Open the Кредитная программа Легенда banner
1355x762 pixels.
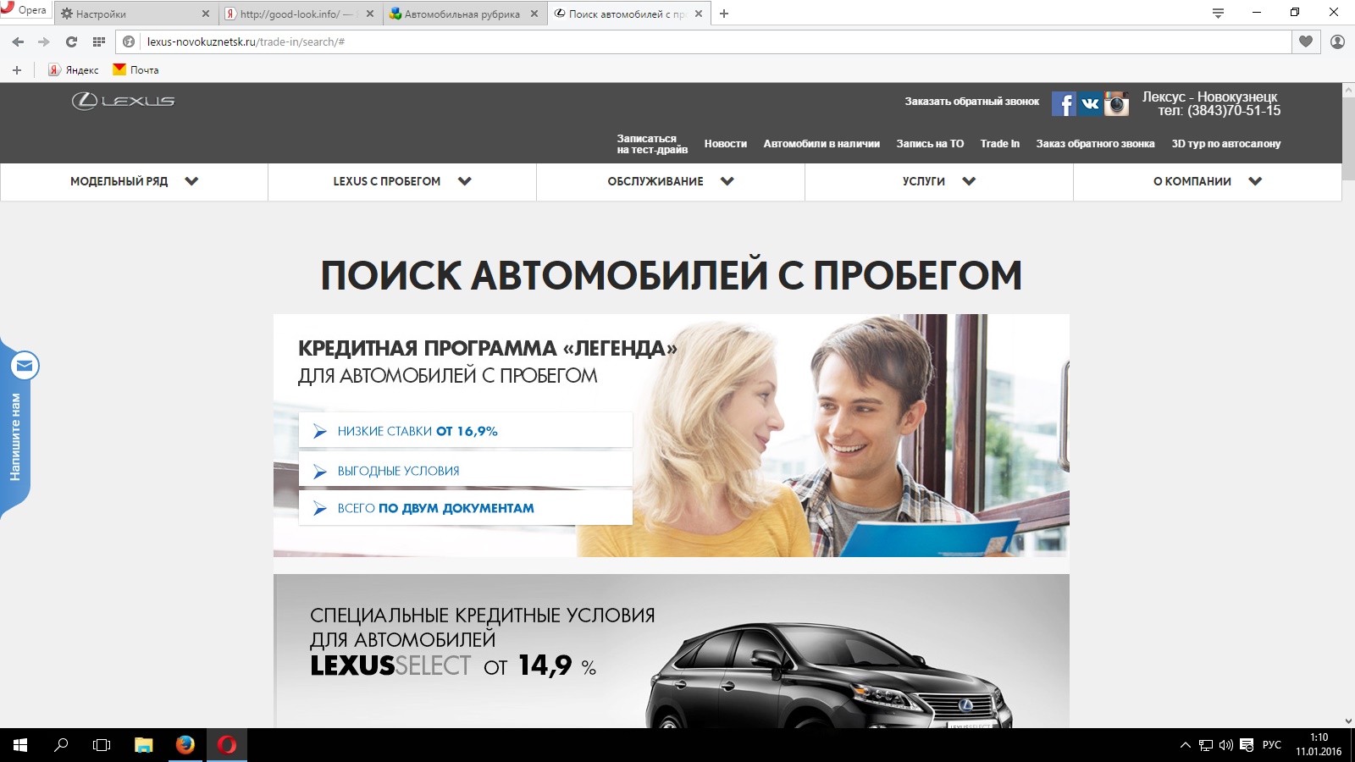tap(672, 435)
